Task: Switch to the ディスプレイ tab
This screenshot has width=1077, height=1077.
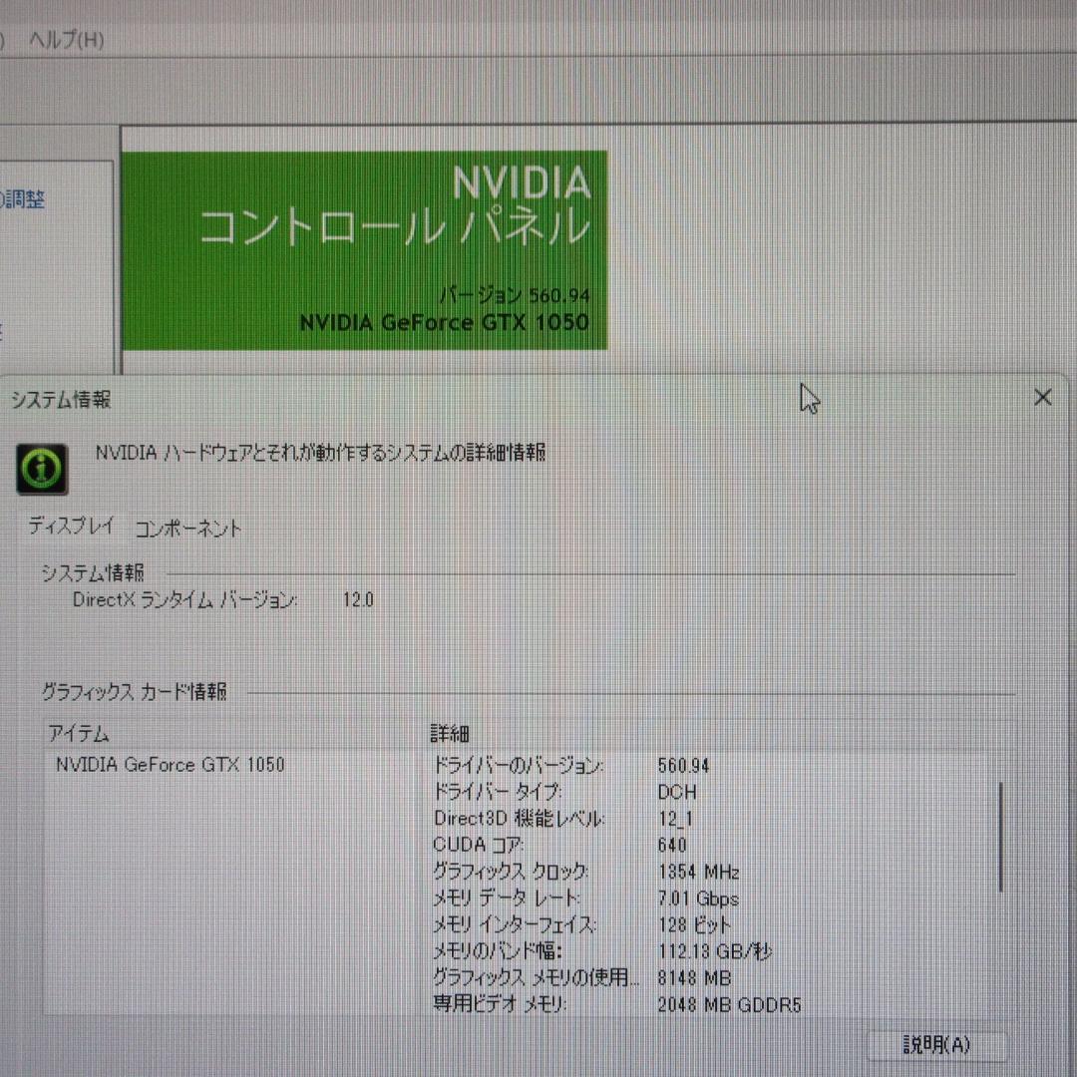Action: (71, 527)
